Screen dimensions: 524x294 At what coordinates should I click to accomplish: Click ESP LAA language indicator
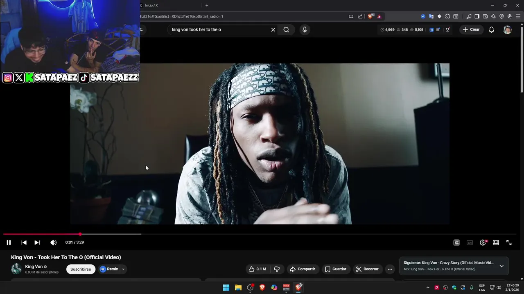(x=482, y=287)
